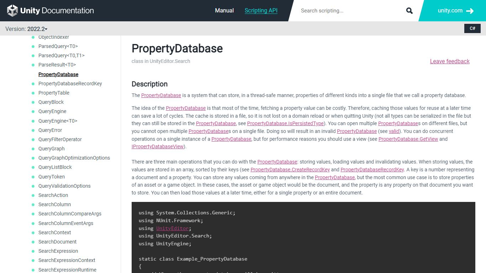
Task: Click 'static class Example_PropertyDatabase' code line
Action: (x=193, y=259)
